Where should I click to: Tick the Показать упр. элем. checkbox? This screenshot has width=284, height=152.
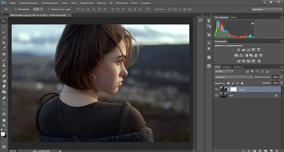49,9
